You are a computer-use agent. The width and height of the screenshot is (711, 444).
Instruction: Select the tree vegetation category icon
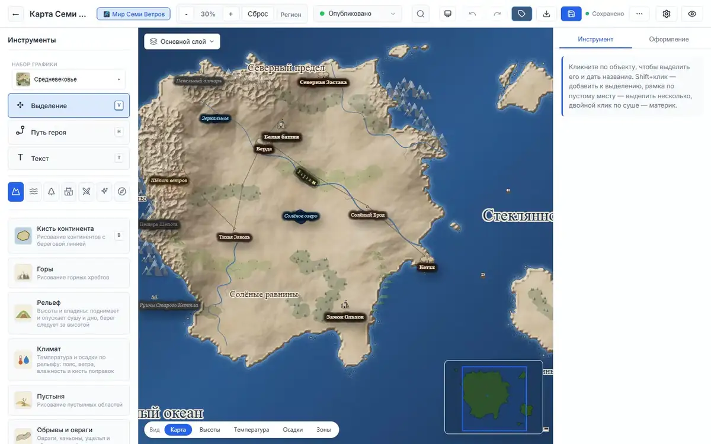tap(51, 191)
